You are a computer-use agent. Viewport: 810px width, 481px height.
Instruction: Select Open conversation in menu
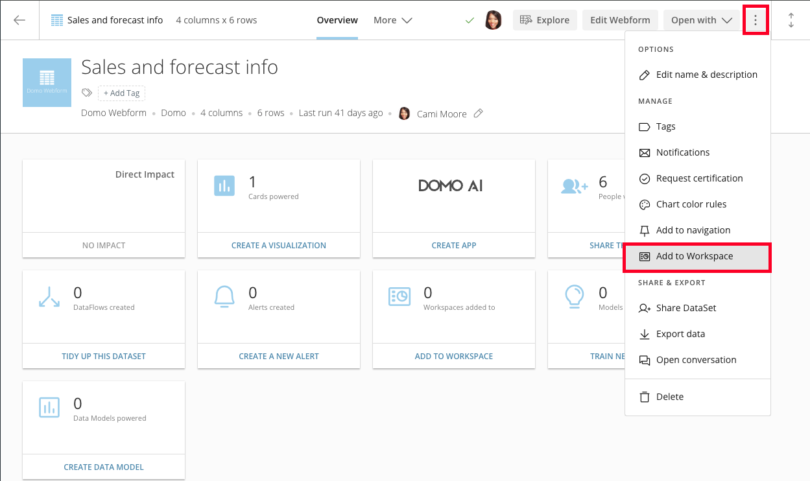tap(698, 360)
